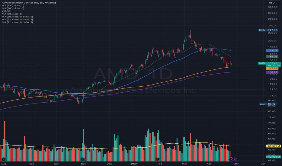Select the MA (150, close, 0) legend entry
Image resolution: width=282 pixels, height=166 pixels.
click(13, 5)
